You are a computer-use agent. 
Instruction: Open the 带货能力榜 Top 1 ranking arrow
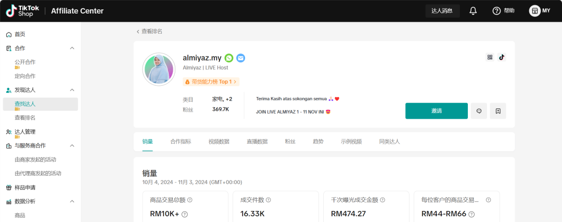click(x=235, y=82)
